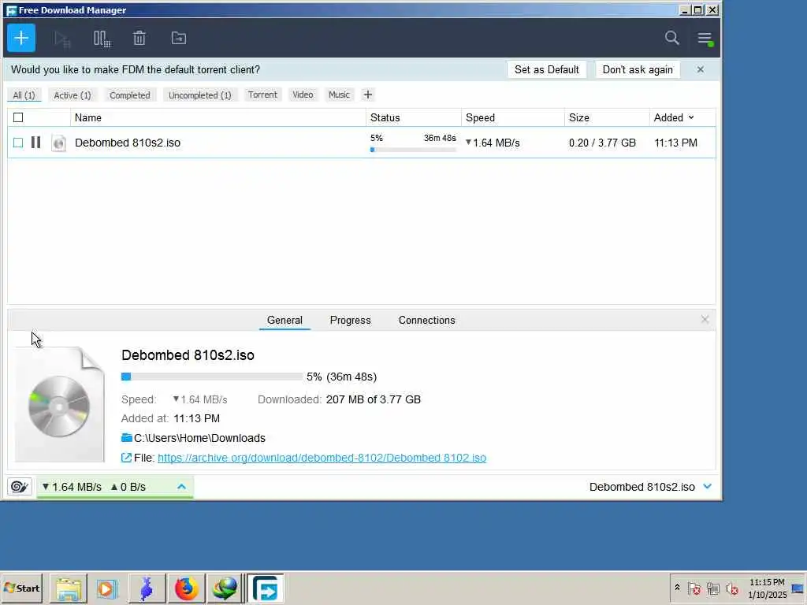Click the Don't ask again button
807x605 pixels.
tap(638, 69)
